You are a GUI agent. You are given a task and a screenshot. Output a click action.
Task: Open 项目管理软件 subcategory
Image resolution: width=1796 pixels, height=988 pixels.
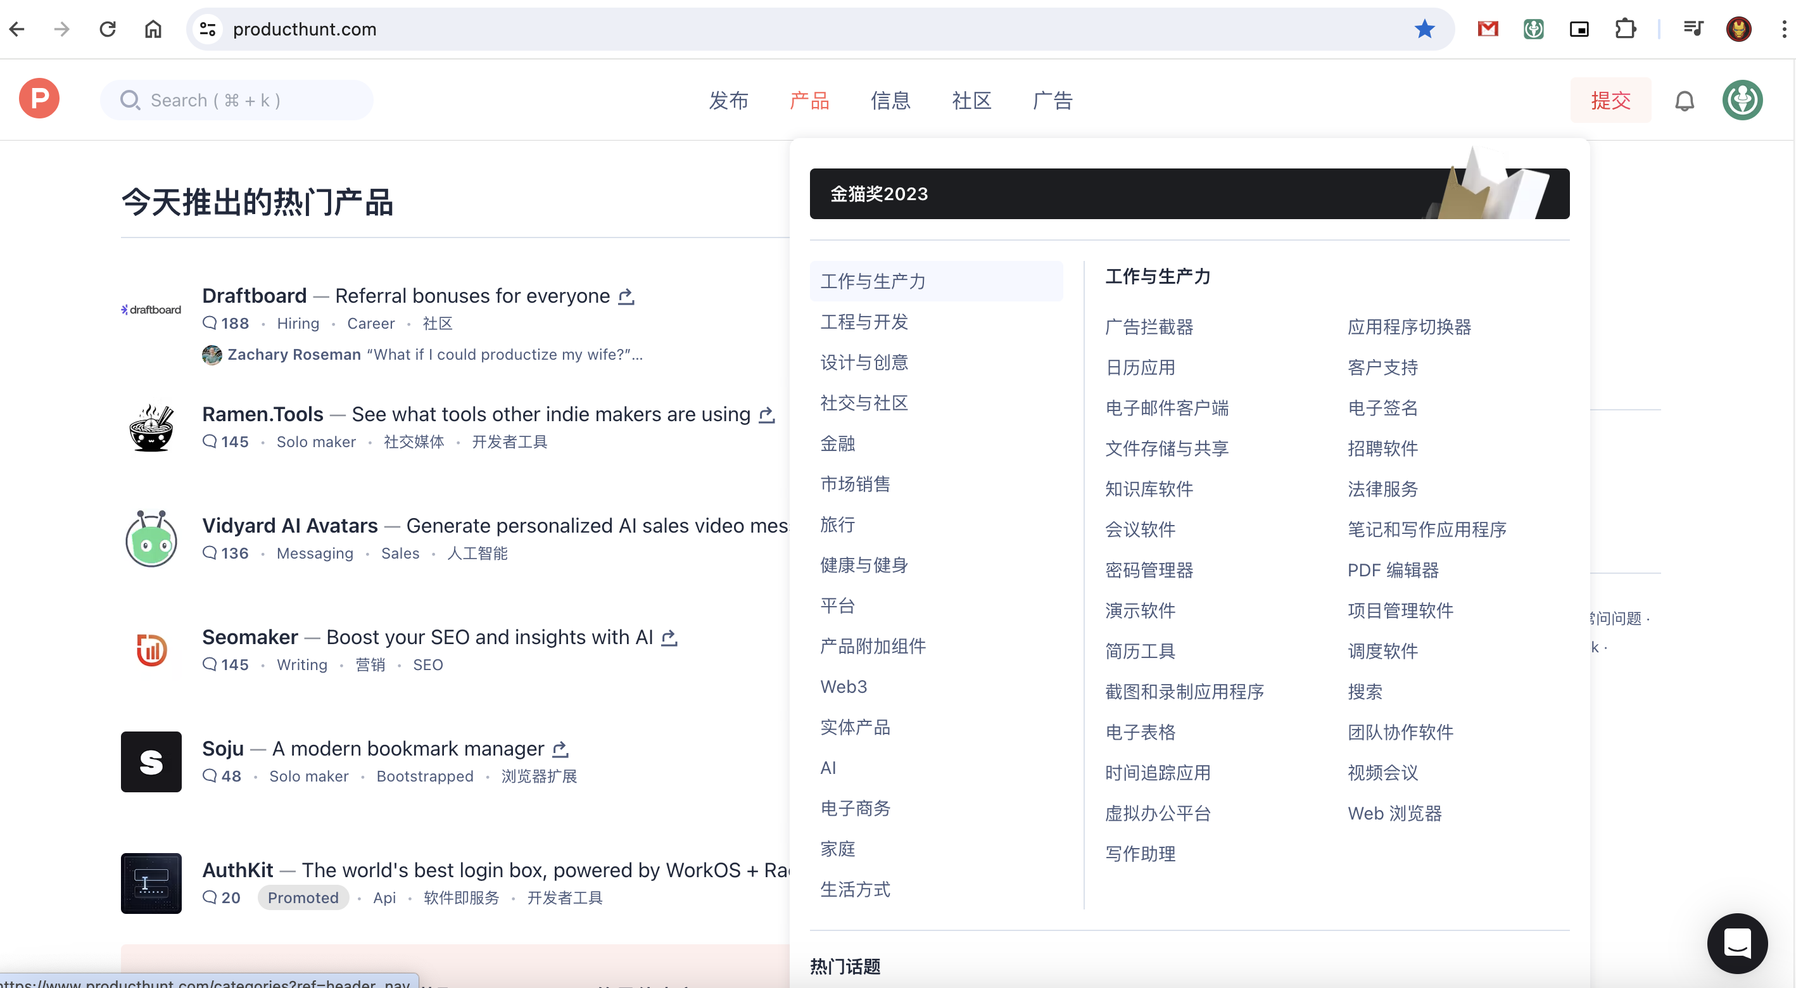1401,610
